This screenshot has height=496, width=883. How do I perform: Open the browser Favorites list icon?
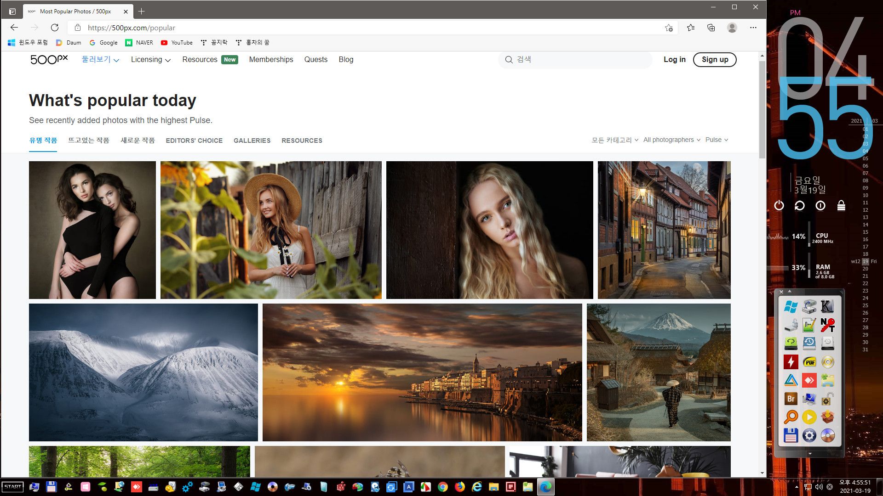691,28
